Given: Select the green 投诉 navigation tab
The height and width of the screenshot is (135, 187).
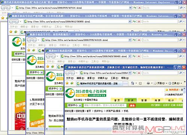Looking at the screenshot, I should (x=131, y=100).
